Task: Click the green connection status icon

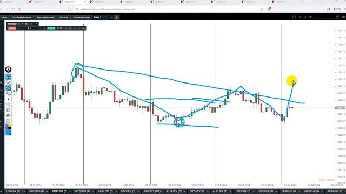Action: 310,17
